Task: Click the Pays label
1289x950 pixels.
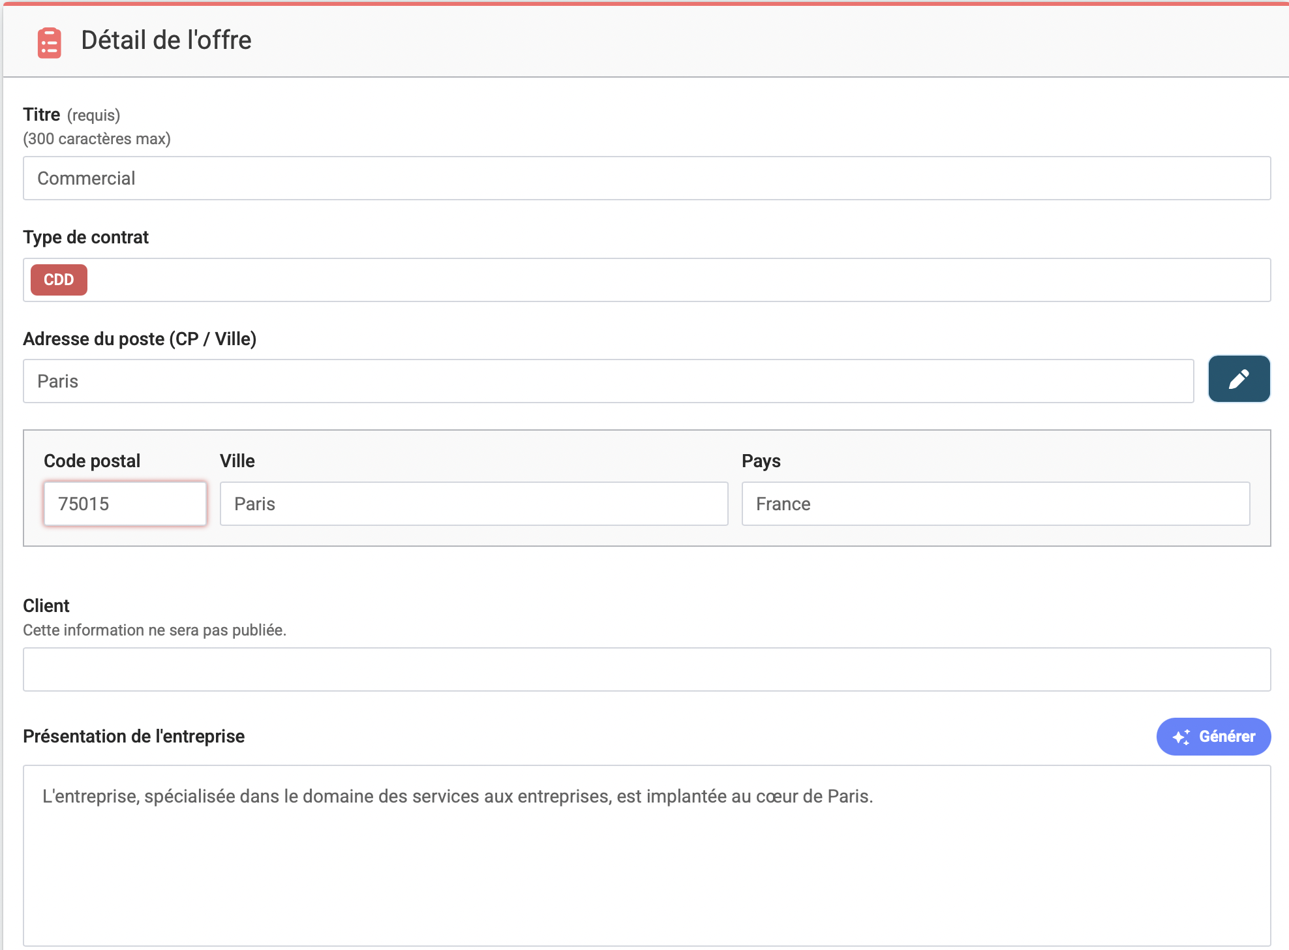Action: coord(761,461)
